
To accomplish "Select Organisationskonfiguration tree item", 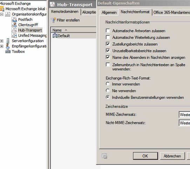I will [29, 14].
